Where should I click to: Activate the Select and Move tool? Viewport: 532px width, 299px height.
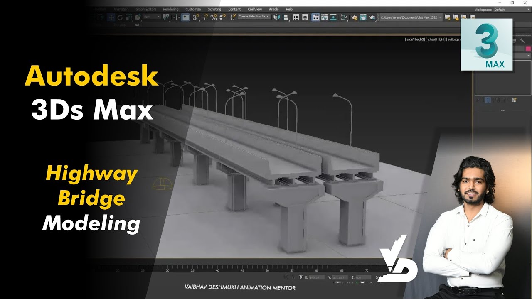point(111,17)
